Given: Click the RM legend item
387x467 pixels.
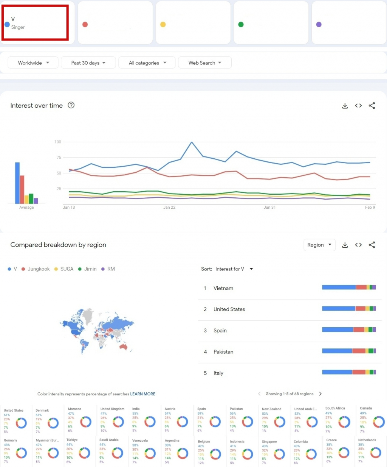Looking at the screenshot, I should point(108,269).
